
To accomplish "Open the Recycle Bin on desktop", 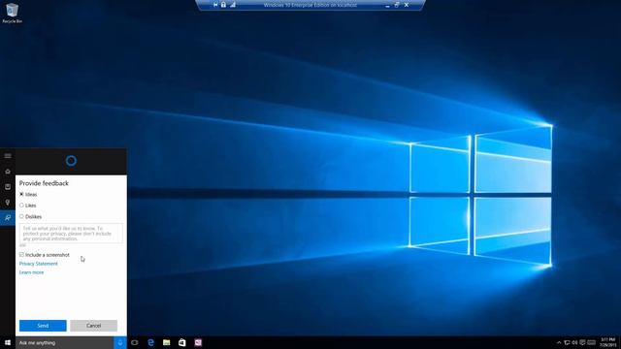I will pyautogui.click(x=13, y=13).
